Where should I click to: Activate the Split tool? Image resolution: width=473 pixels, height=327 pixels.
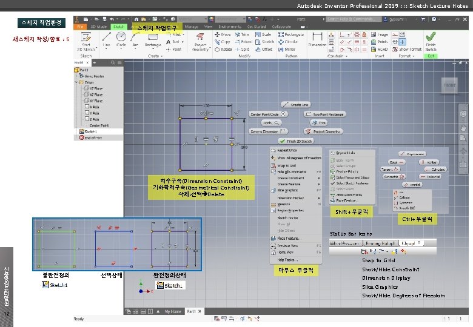tap(243, 49)
